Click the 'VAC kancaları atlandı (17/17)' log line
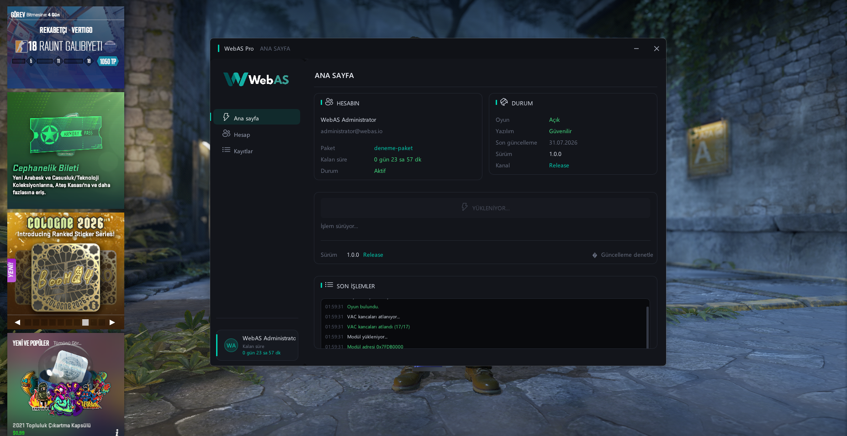This screenshot has width=847, height=436. [x=378, y=327]
